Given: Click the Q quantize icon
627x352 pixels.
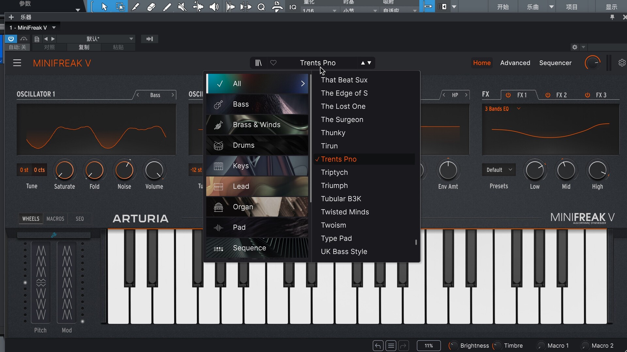Looking at the screenshot, I should pyautogui.click(x=261, y=7).
